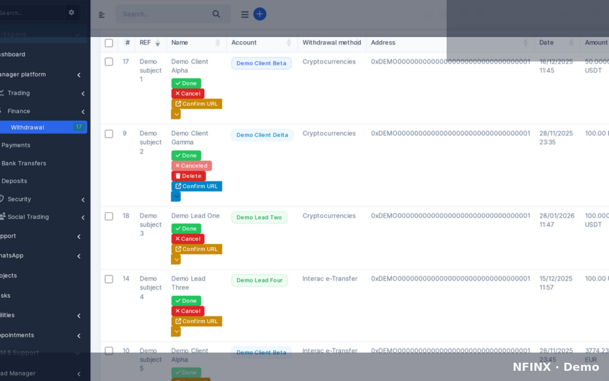Check row 10 Demo subject 5
Screen dimensions: 609x381
click(109, 351)
